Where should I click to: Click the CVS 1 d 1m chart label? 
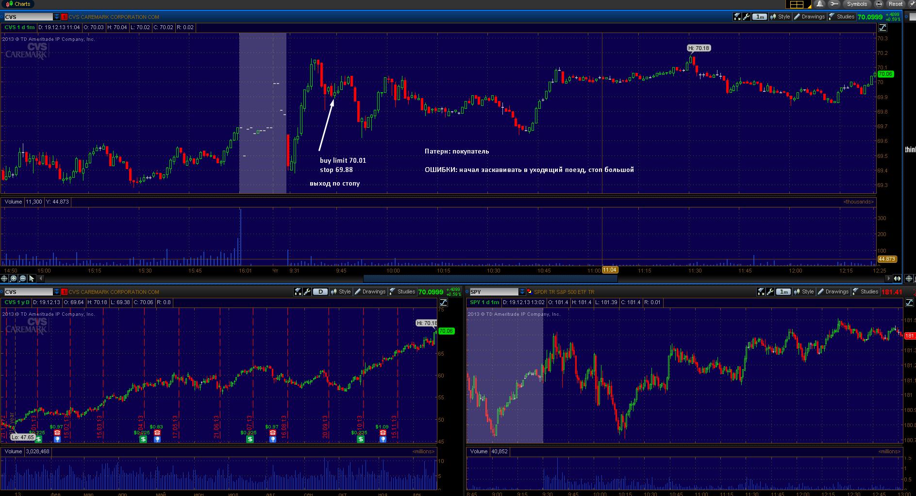tap(19, 28)
